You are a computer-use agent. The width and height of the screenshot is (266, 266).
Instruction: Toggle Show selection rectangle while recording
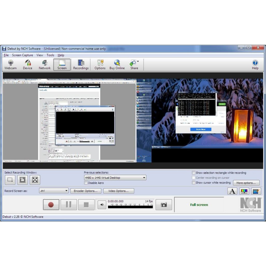(x=193, y=173)
